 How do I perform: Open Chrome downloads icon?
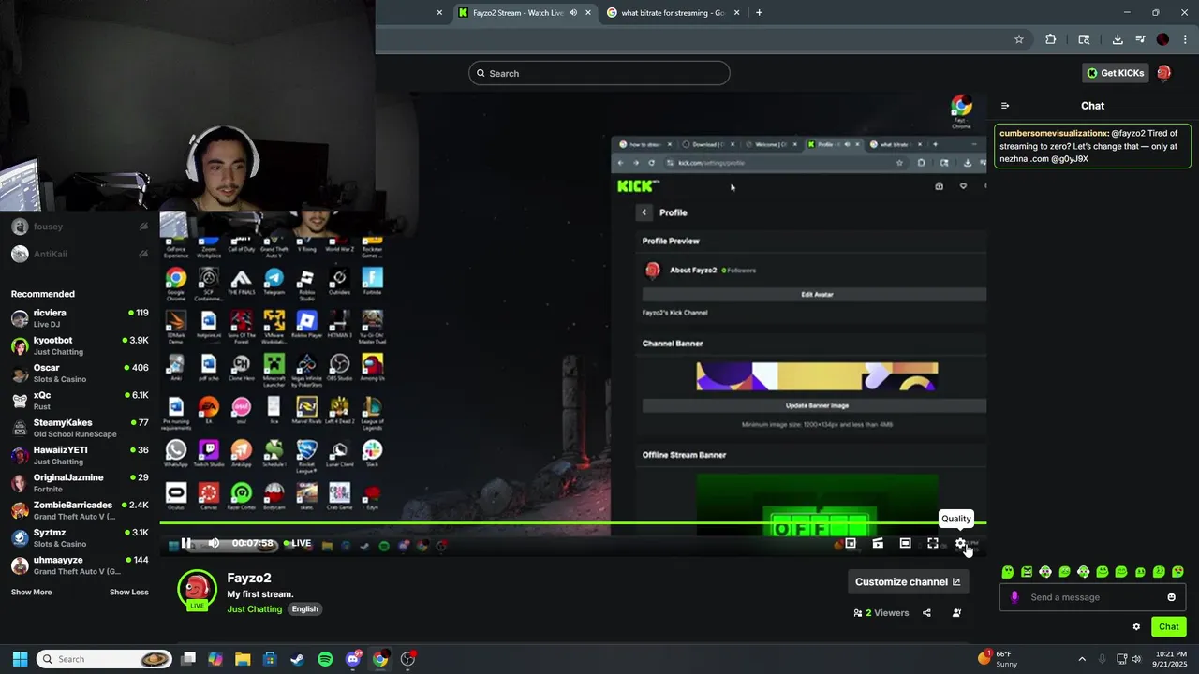click(1118, 39)
